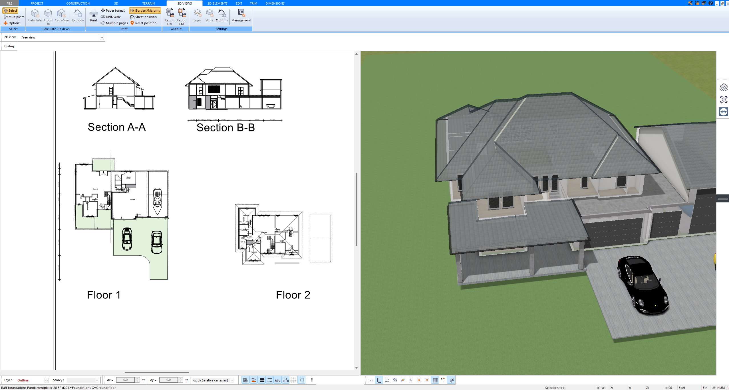
Task: Click into the dy input field
Action: click(168, 380)
